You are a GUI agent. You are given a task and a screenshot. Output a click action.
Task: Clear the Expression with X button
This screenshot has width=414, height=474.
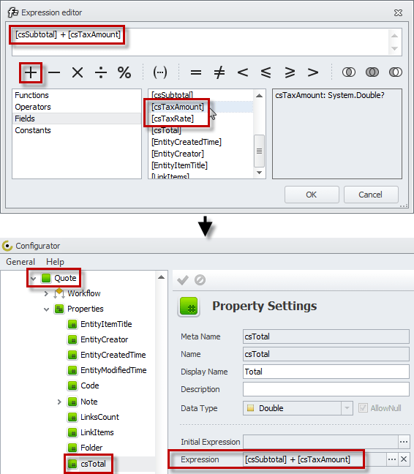(x=404, y=459)
